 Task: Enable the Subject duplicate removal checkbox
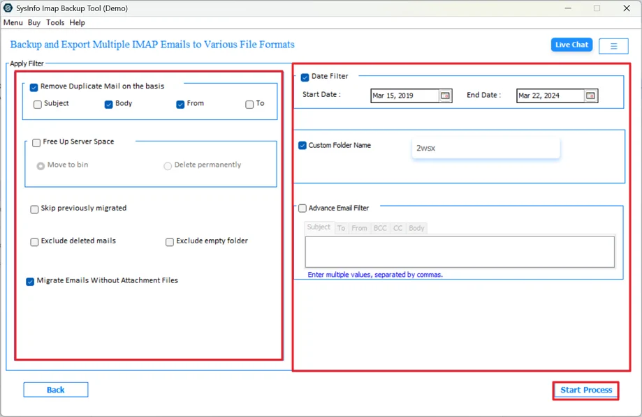click(38, 103)
